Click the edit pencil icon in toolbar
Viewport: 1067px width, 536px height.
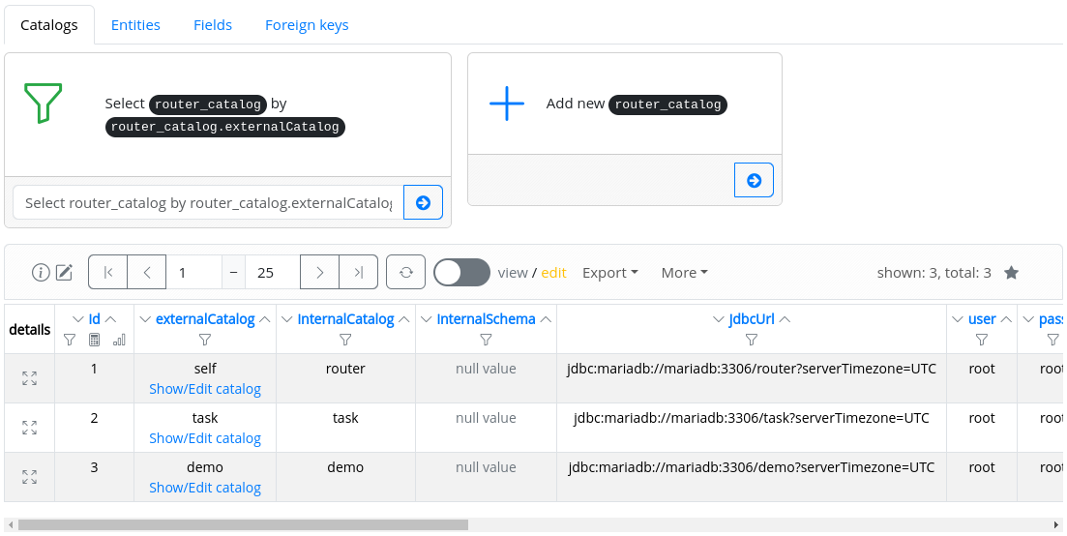click(65, 273)
